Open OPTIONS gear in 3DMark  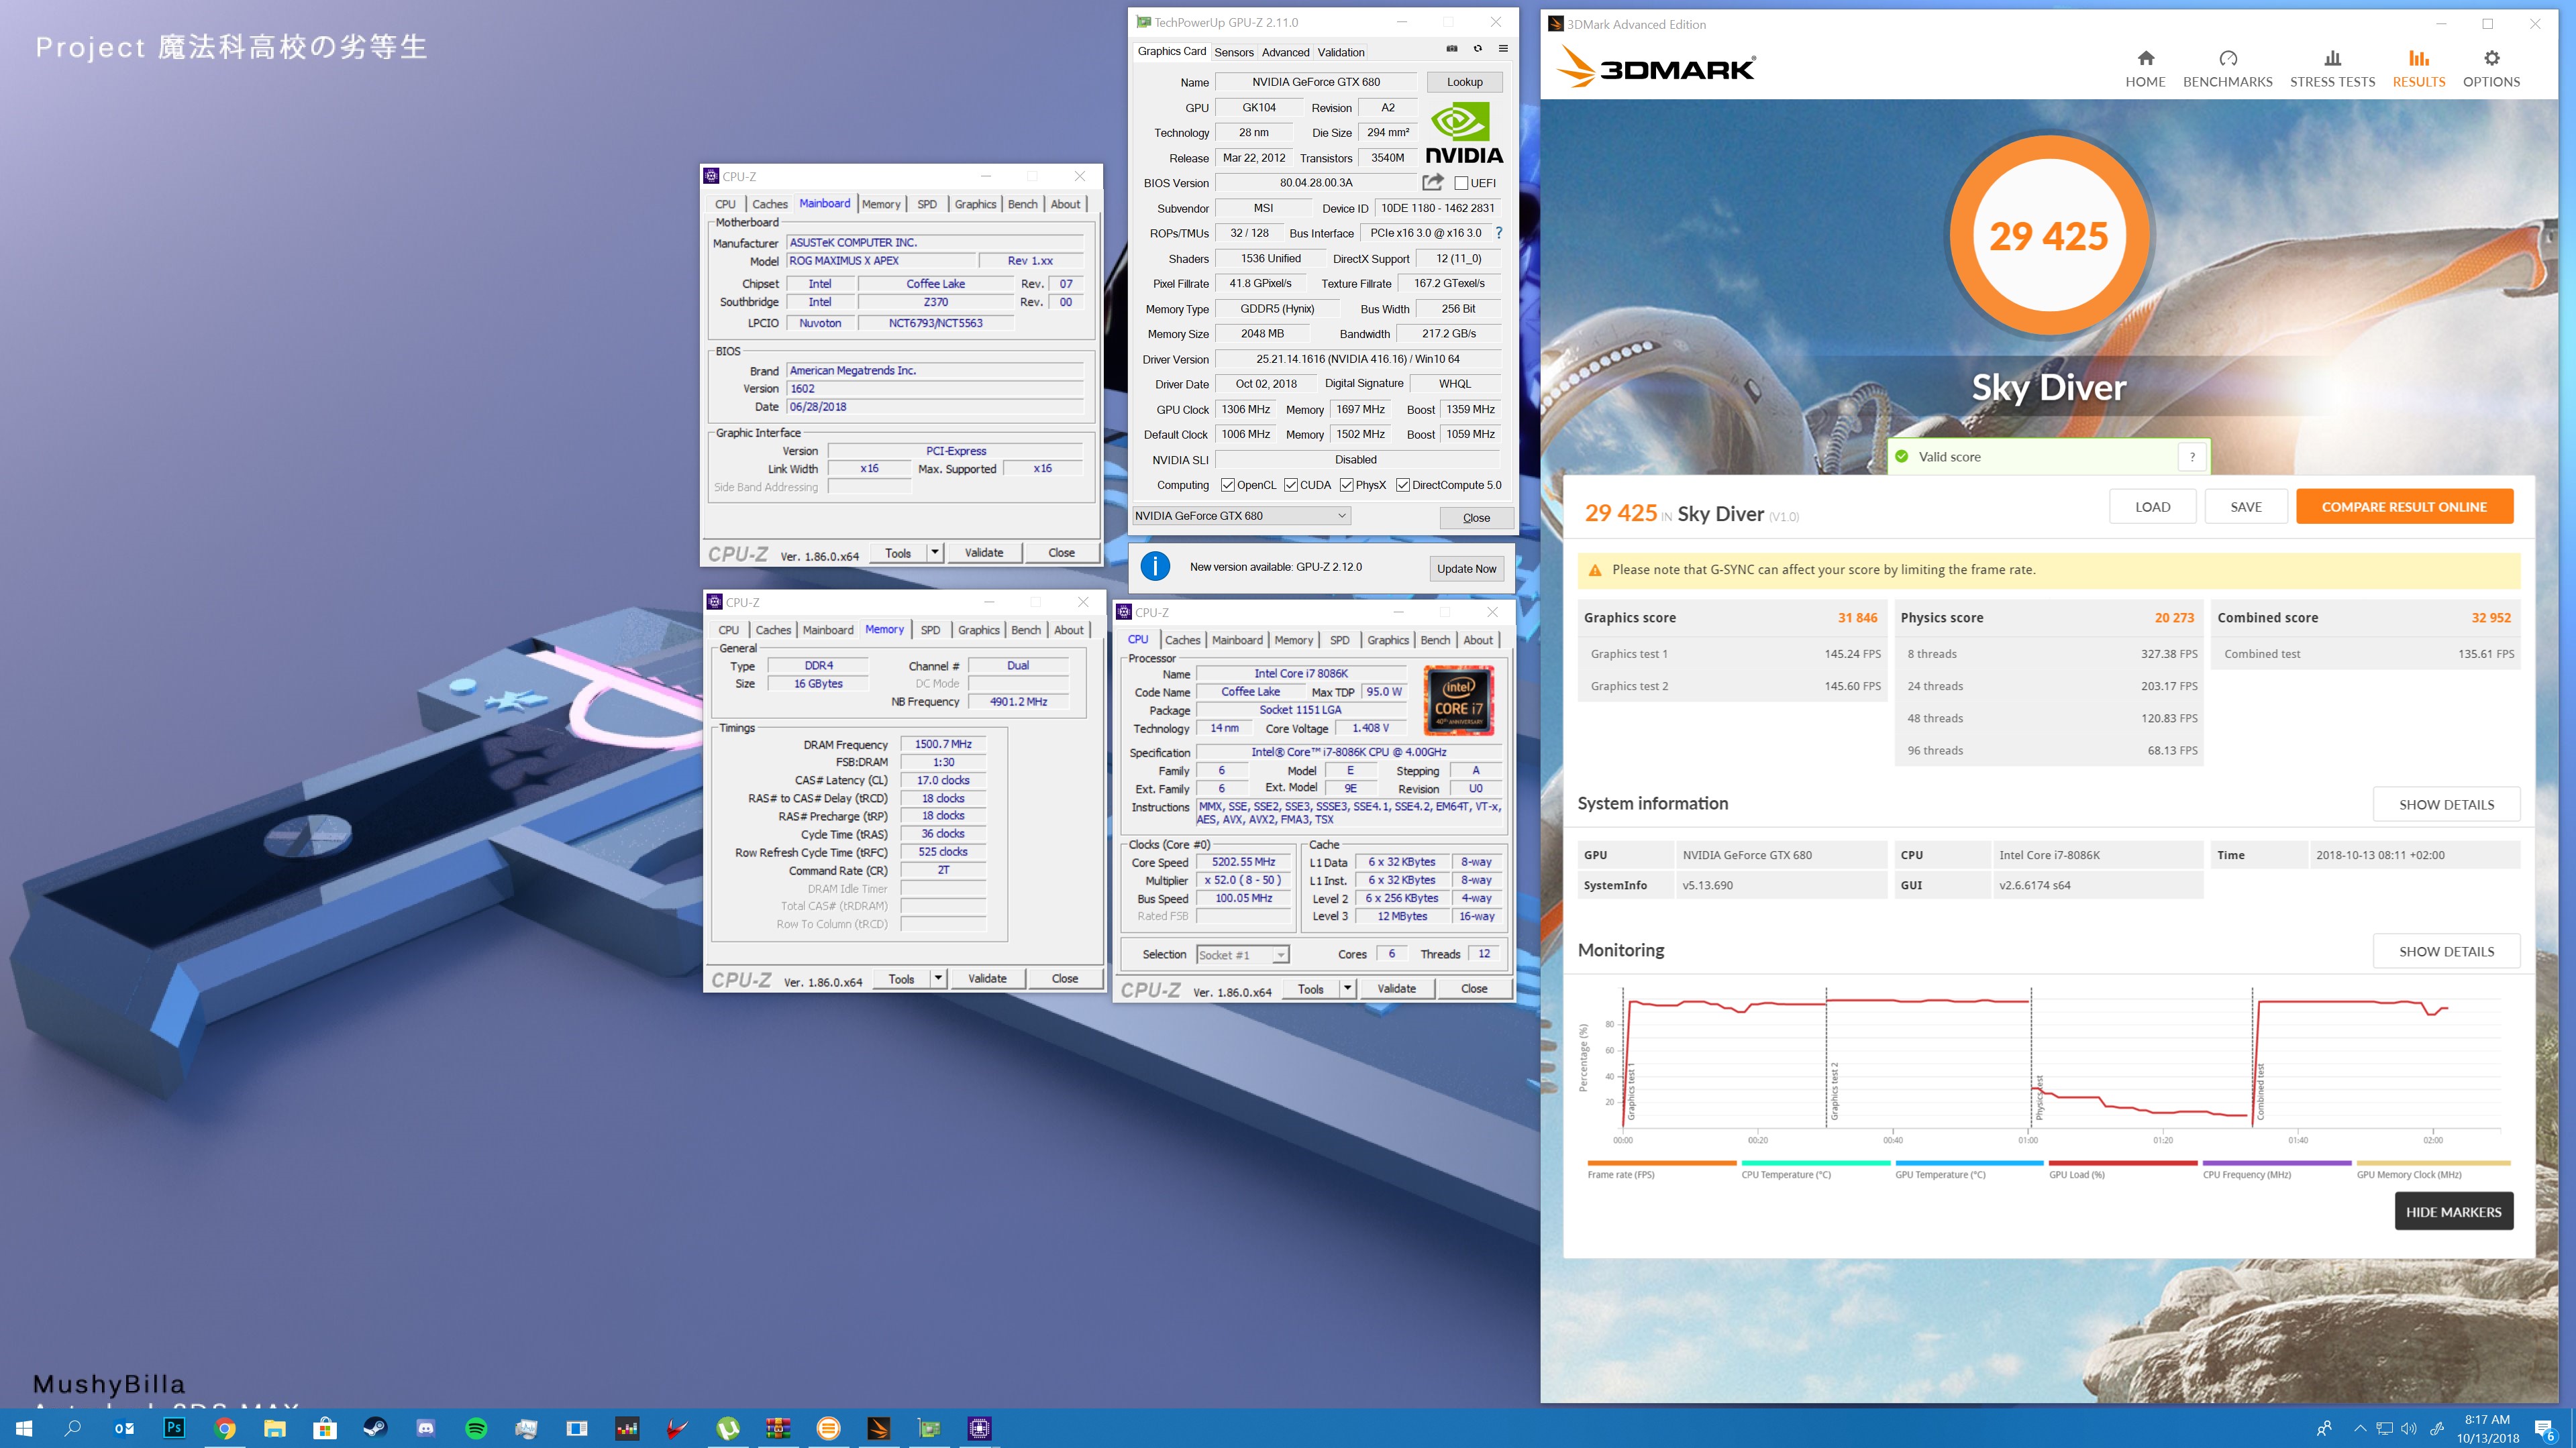point(2491,69)
